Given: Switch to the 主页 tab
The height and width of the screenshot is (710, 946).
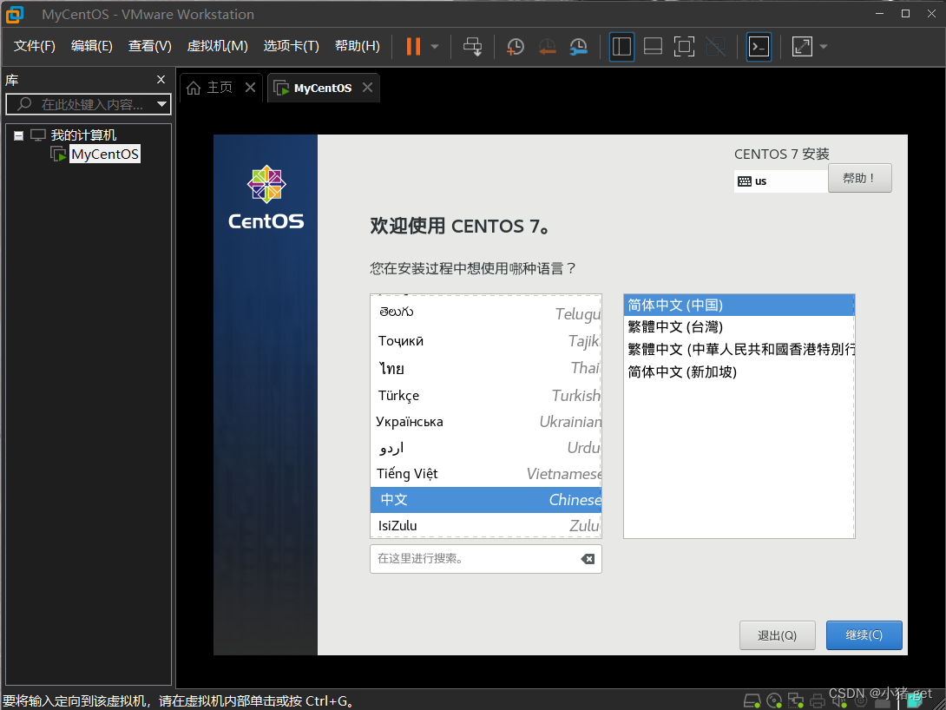Looking at the screenshot, I should (220, 88).
